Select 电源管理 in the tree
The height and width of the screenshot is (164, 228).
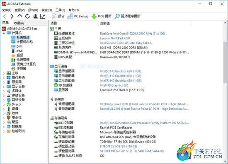pyautogui.click(x=23, y=60)
